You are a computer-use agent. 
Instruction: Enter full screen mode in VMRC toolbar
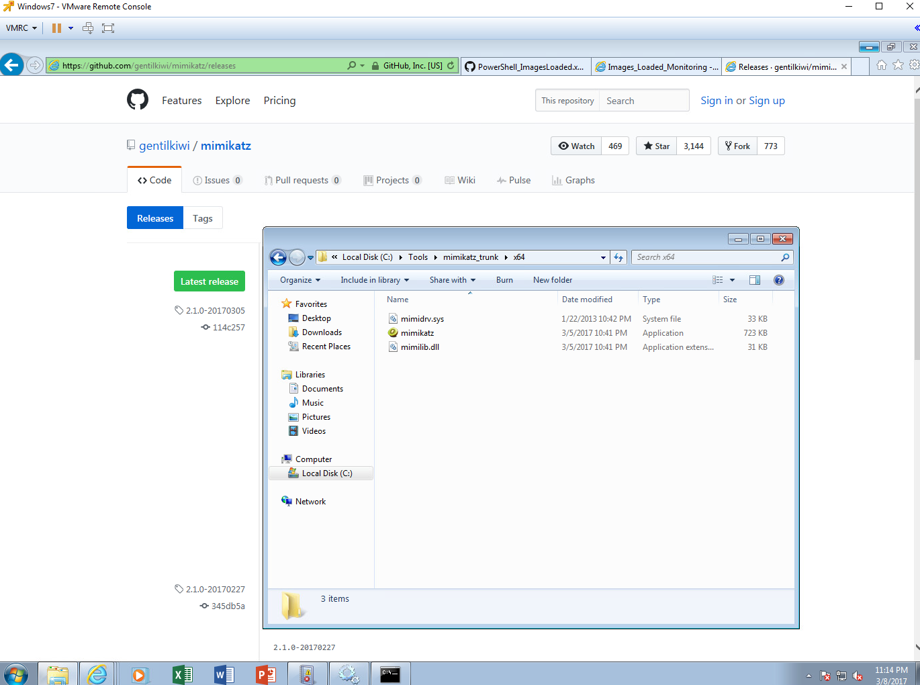point(108,28)
